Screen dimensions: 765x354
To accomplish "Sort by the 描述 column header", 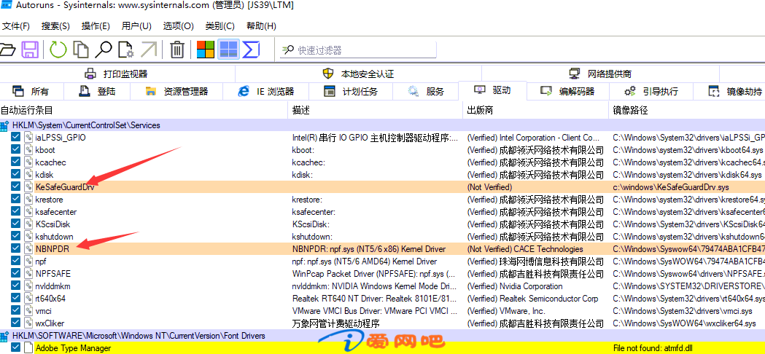I will coord(375,110).
